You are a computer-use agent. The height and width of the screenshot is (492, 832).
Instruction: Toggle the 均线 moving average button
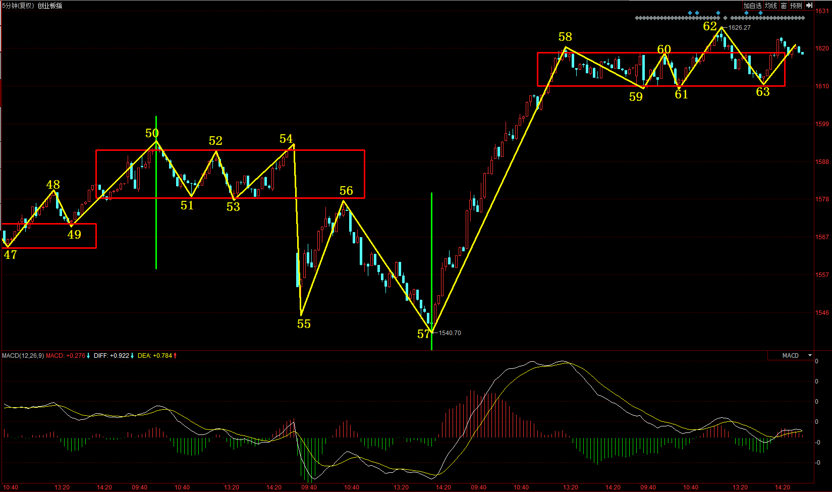[x=771, y=6]
